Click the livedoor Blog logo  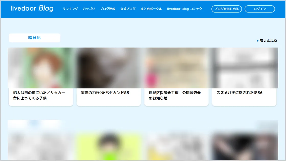coord(31,8)
